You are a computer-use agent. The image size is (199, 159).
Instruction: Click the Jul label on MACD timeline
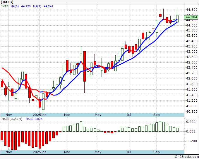click(129, 152)
